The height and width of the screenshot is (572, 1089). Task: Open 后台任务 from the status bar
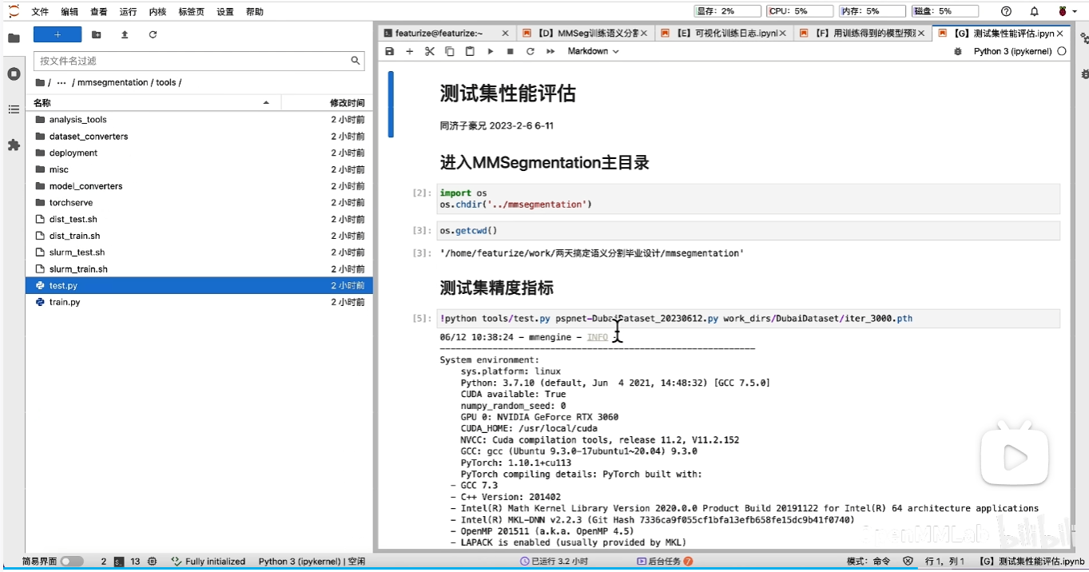(663, 562)
